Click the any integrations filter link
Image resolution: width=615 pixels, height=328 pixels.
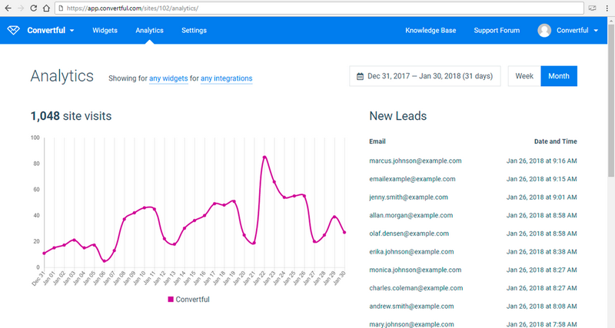(226, 78)
